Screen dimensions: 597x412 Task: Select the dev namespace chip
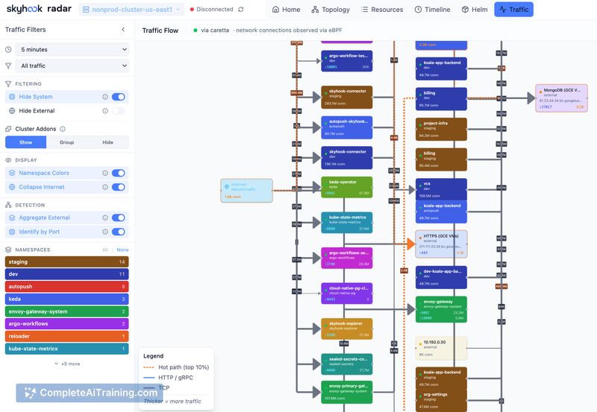[x=66, y=274]
